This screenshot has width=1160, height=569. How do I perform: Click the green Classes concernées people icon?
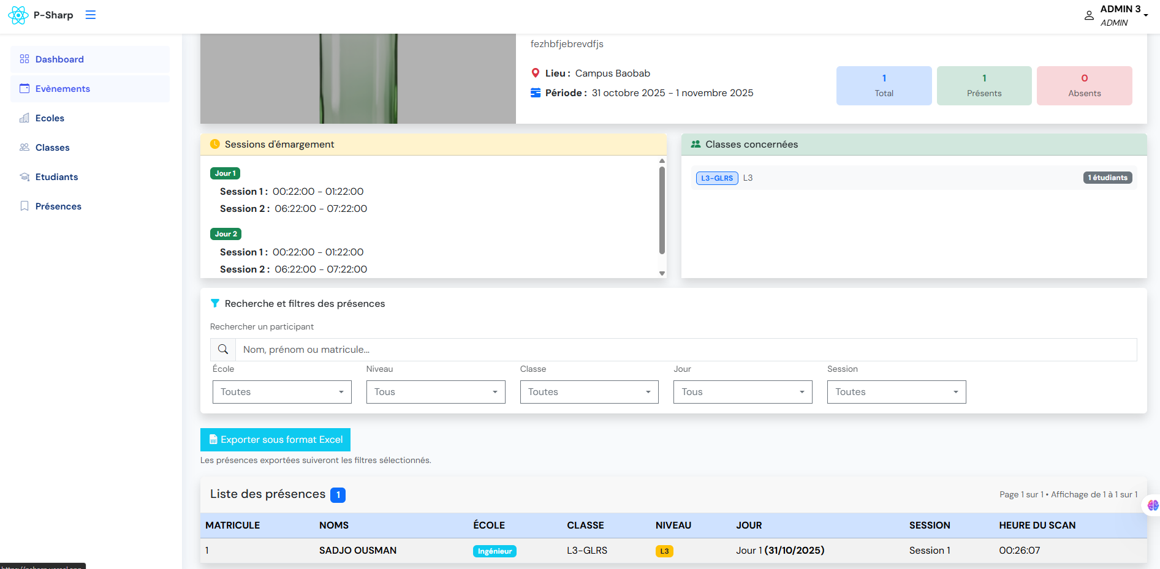(696, 144)
